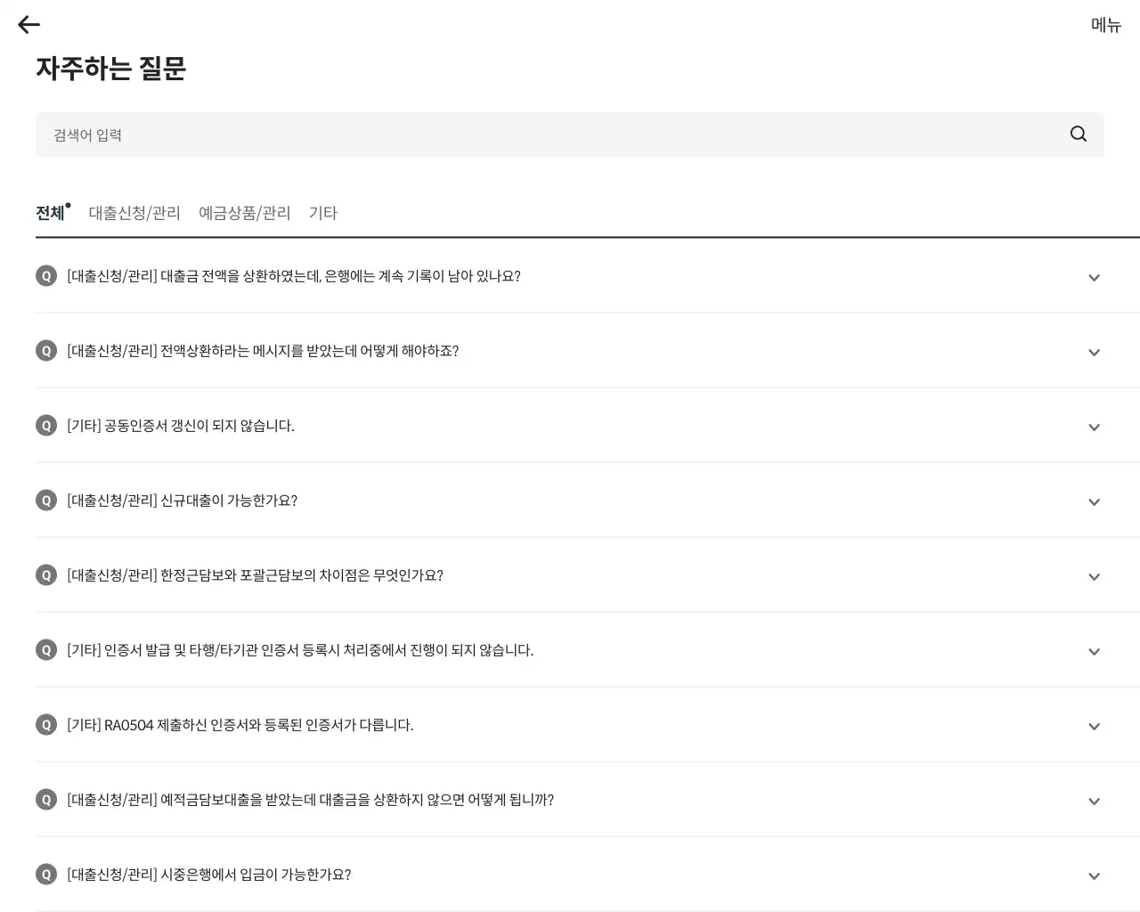Expand the 전액상환하라는 메시지 question chevron

(1095, 353)
